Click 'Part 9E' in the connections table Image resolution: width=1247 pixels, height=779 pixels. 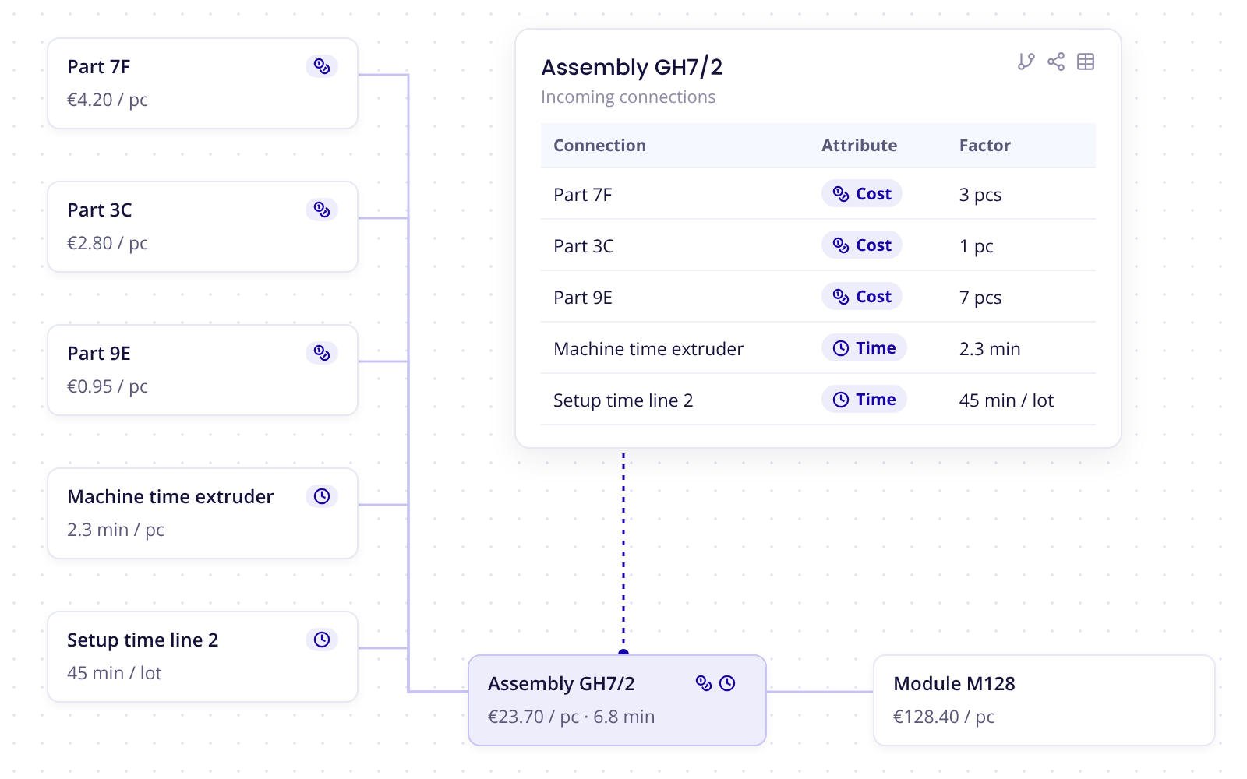coord(583,298)
